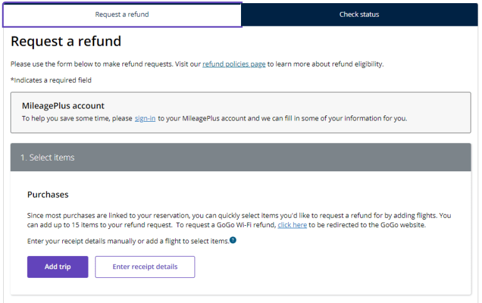Click the purchases description paragraph
Screen dimensions: 482x303
239,220
